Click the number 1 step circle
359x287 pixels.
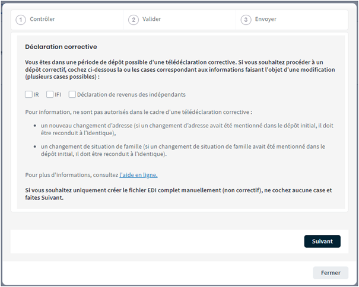click(x=21, y=20)
